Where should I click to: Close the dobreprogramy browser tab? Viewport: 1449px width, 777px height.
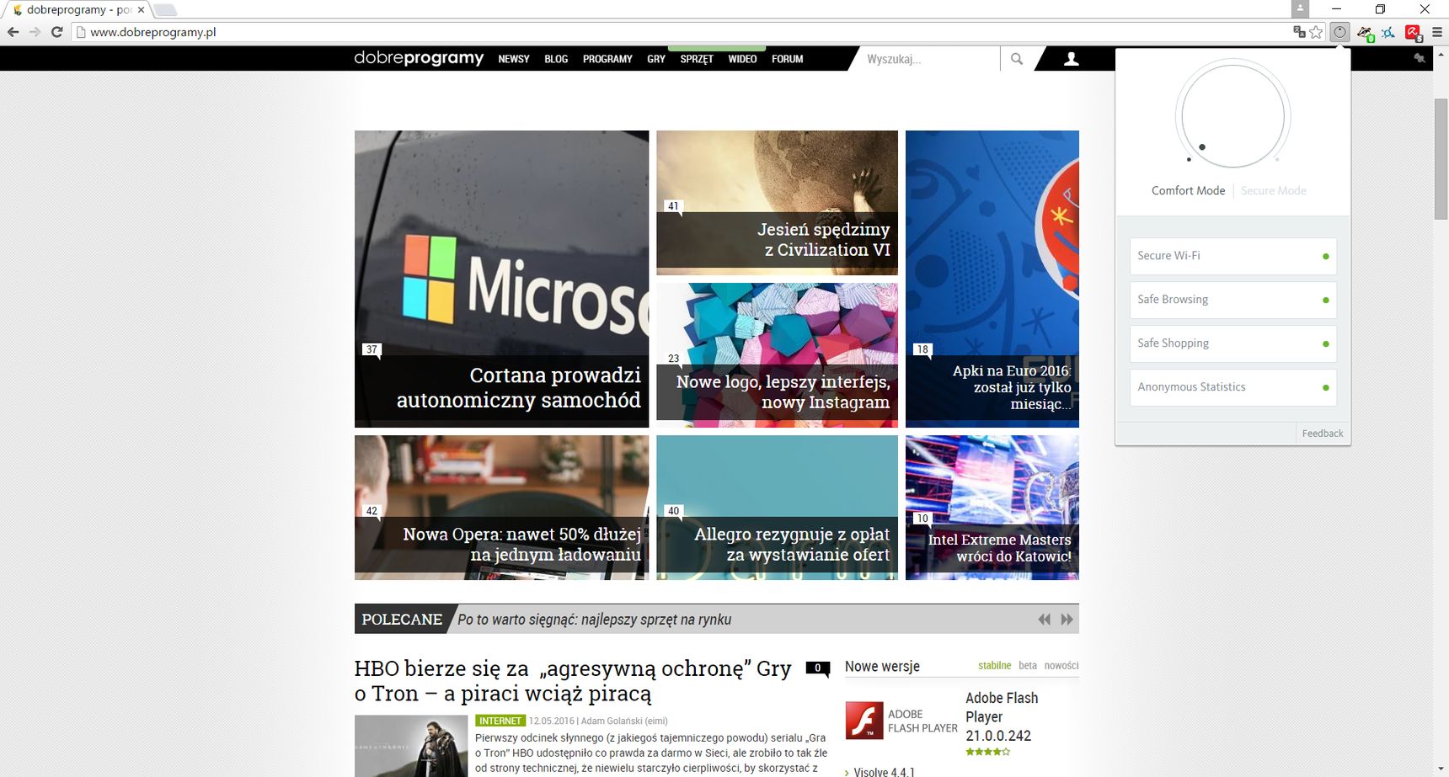pos(141,10)
